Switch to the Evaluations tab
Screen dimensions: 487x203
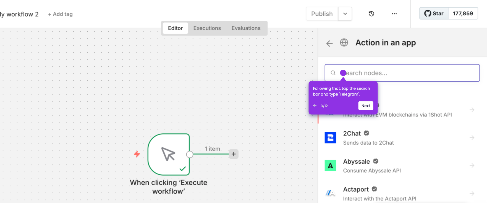pos(246,28)
